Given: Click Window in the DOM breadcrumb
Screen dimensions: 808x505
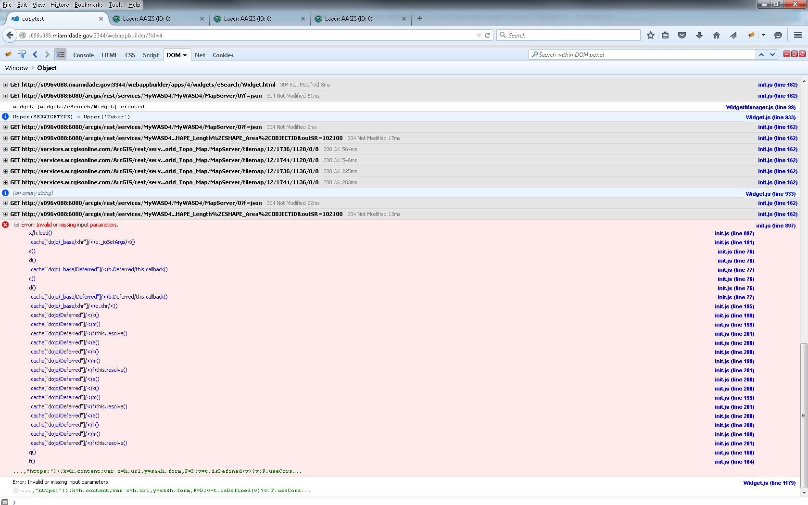Looking at the screenshot, I should click(16, 68).
